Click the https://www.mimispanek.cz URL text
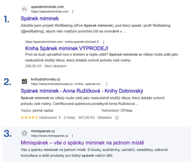 (x=50, y=136)
